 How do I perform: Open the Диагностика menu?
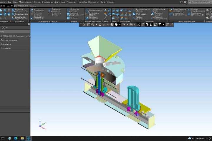[x=60, y=2]
